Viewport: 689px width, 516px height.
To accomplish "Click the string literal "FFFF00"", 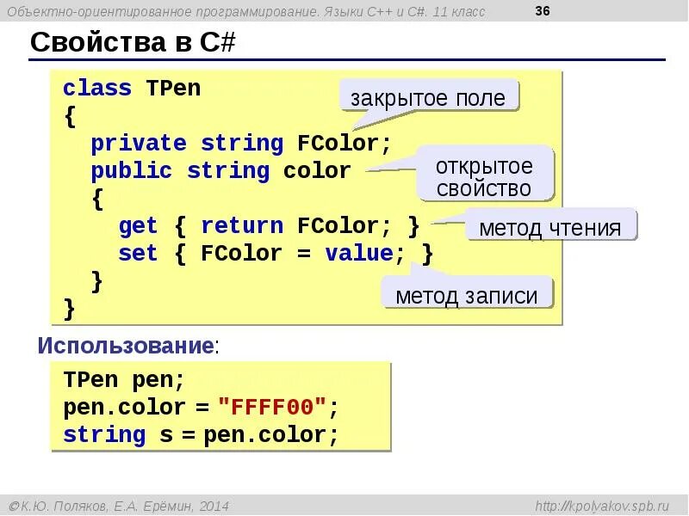I will 272,407.
